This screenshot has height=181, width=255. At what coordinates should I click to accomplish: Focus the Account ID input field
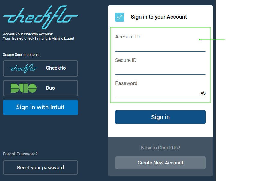(160, 47)
